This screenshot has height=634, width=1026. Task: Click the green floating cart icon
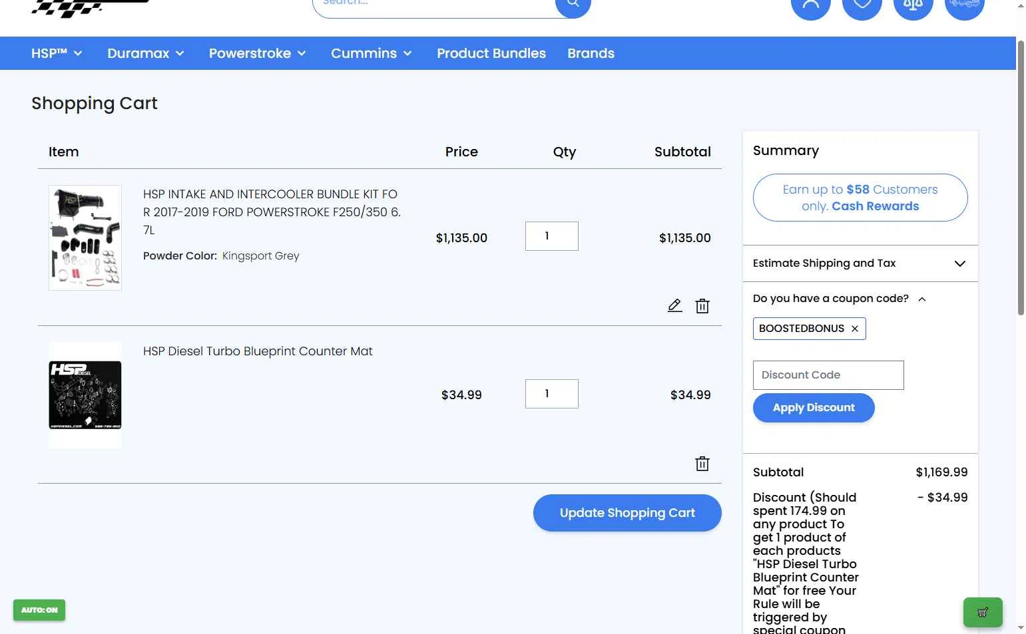click(983, 612)
